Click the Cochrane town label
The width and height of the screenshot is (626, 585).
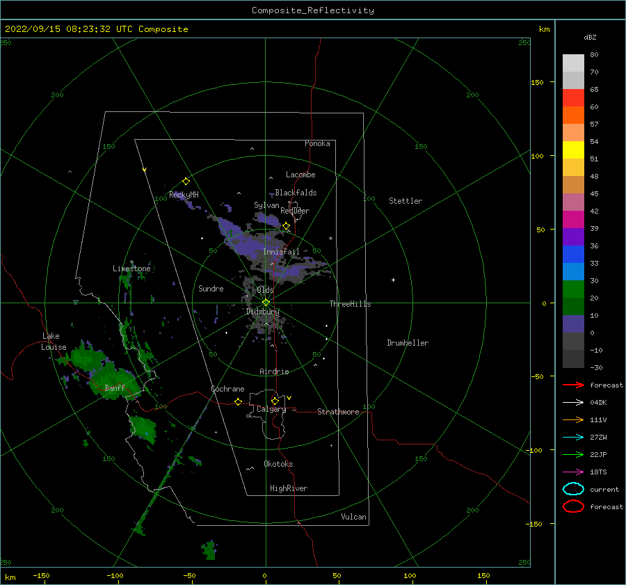(227, 389)
